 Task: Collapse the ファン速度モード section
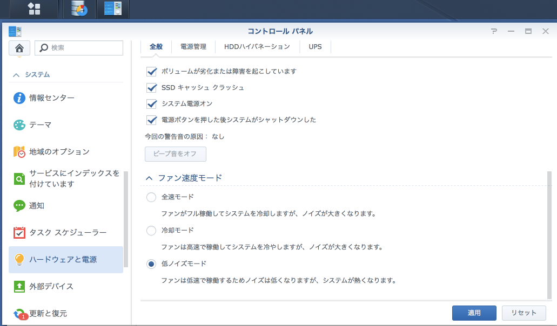pyautogui.click(x=149, y=178)
